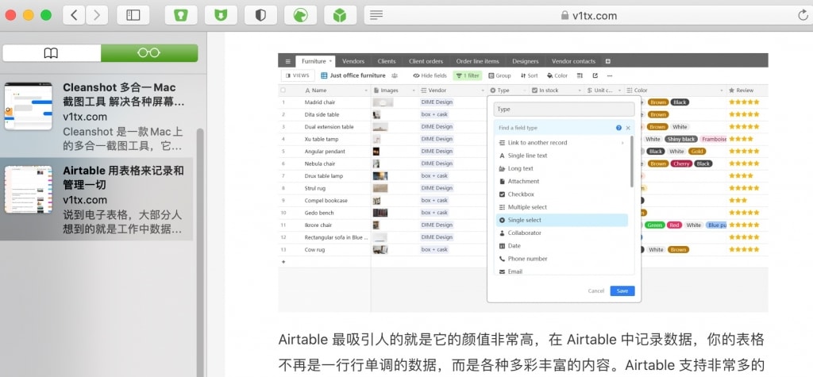Switch to the Client orders tab
The height and width of the screenshot is (377, 813).
tap(426, 61)
